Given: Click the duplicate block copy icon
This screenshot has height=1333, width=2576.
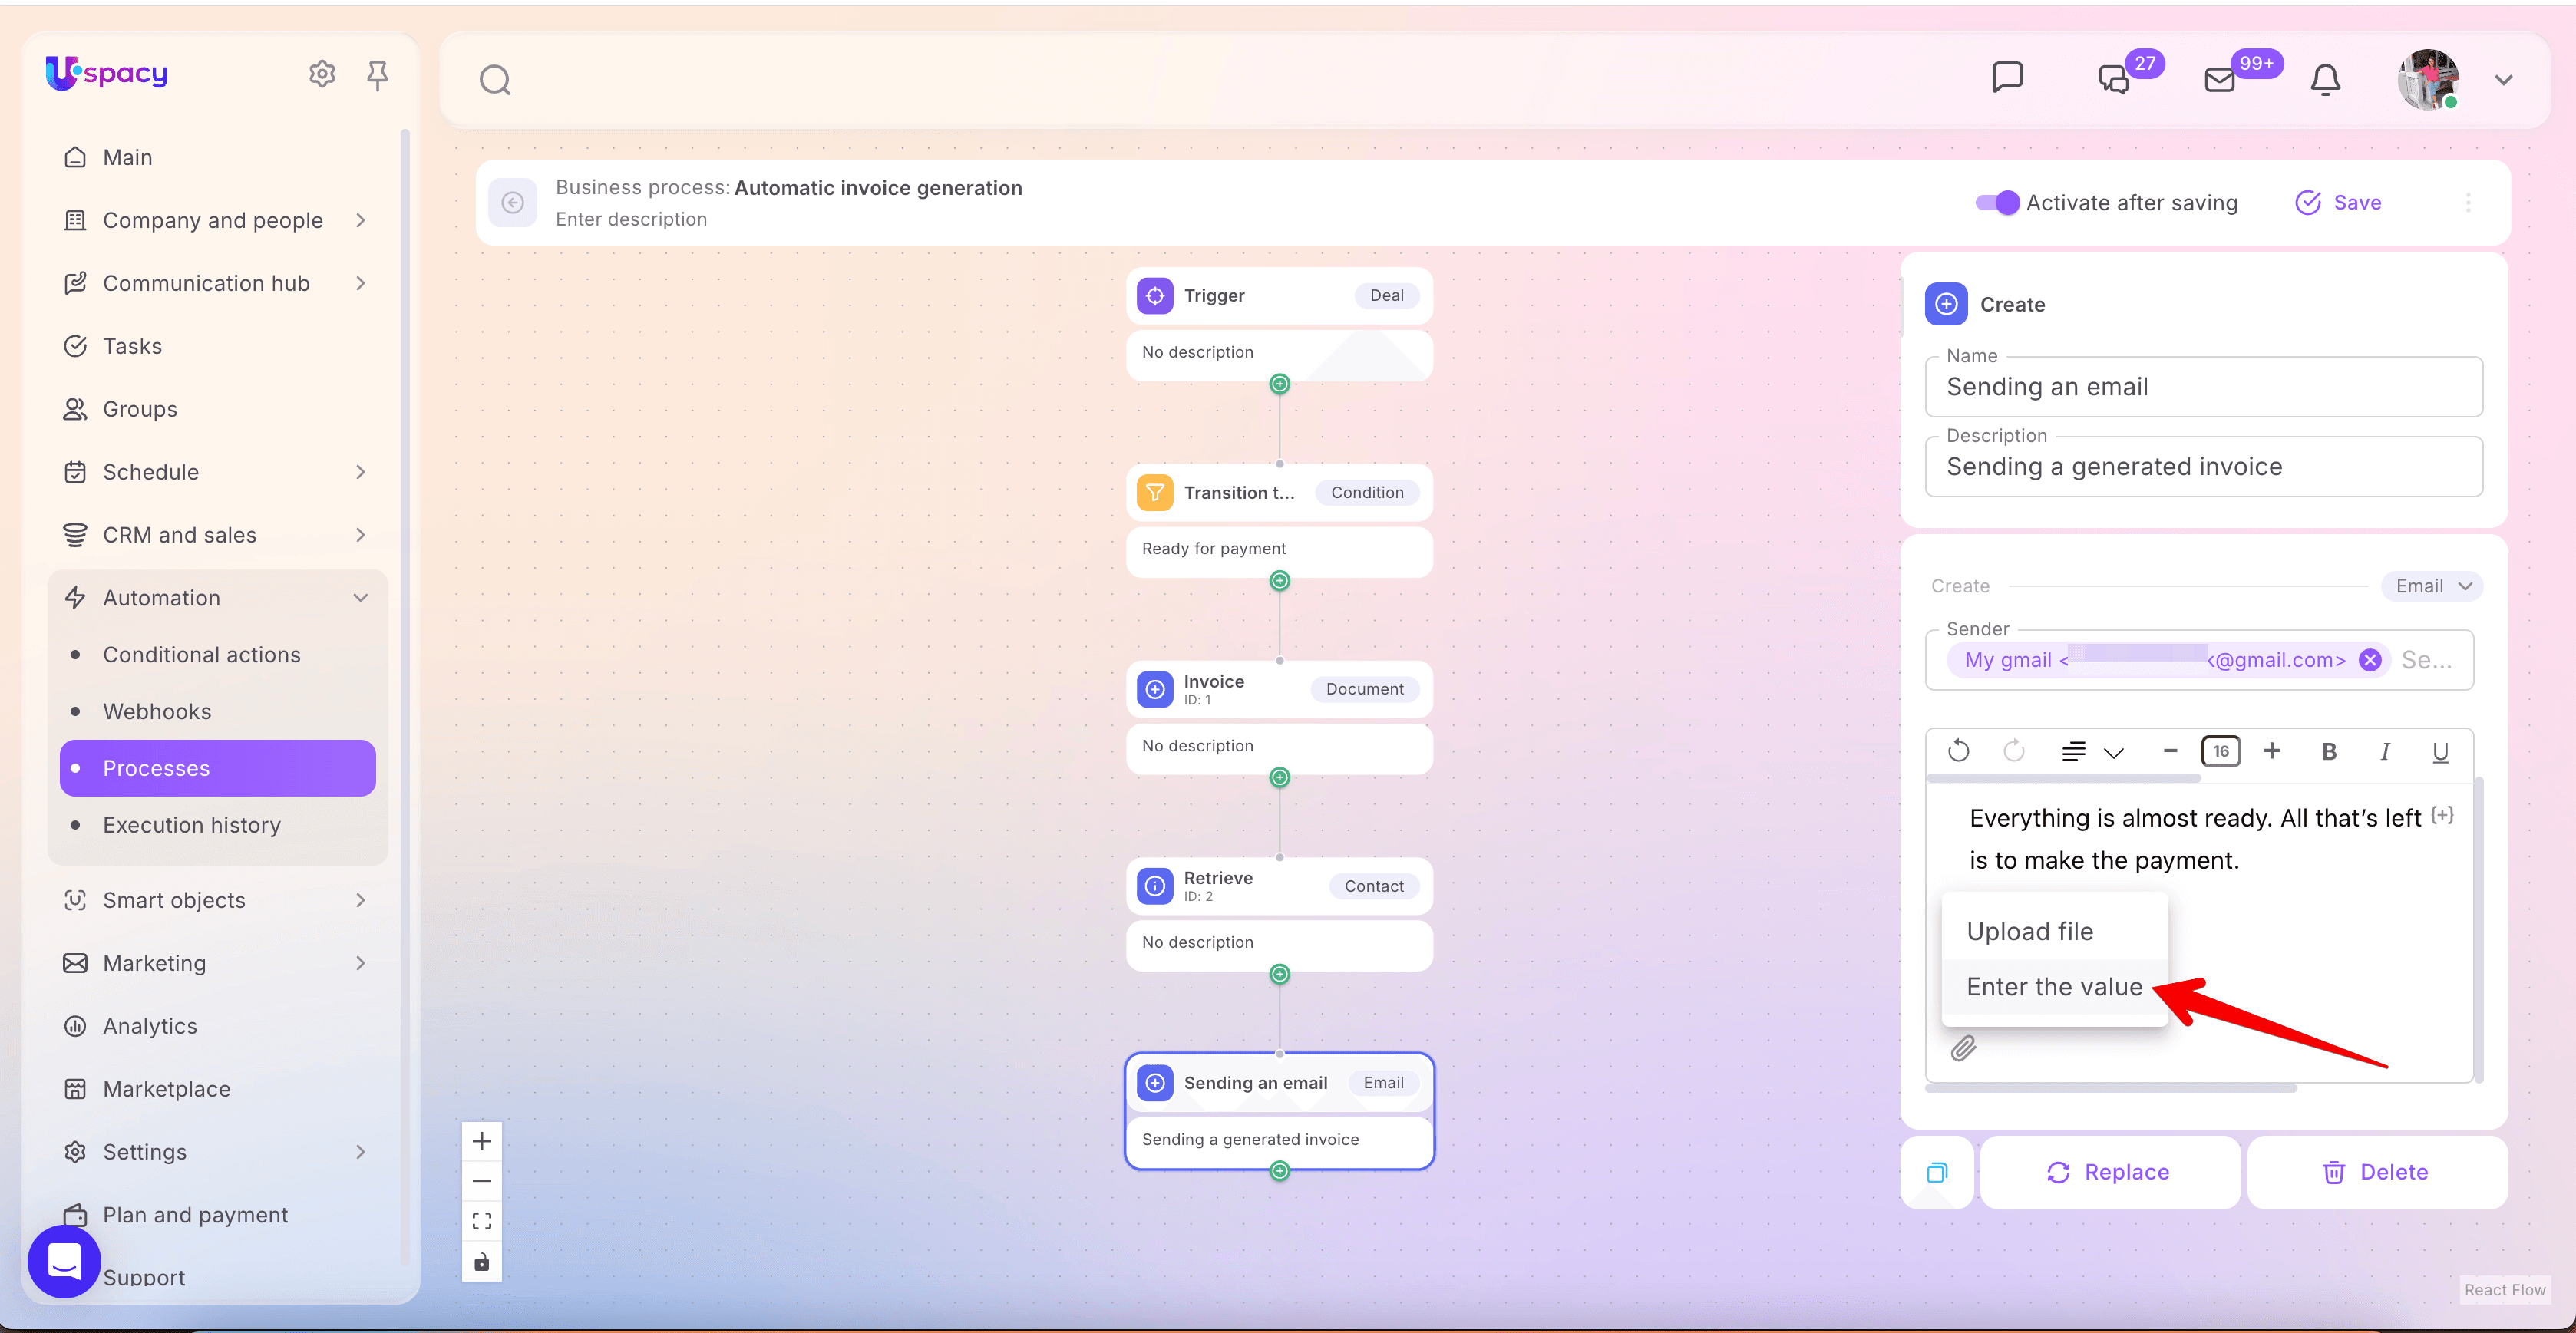Looking at the screenshot, I should coord(1937,1172).
